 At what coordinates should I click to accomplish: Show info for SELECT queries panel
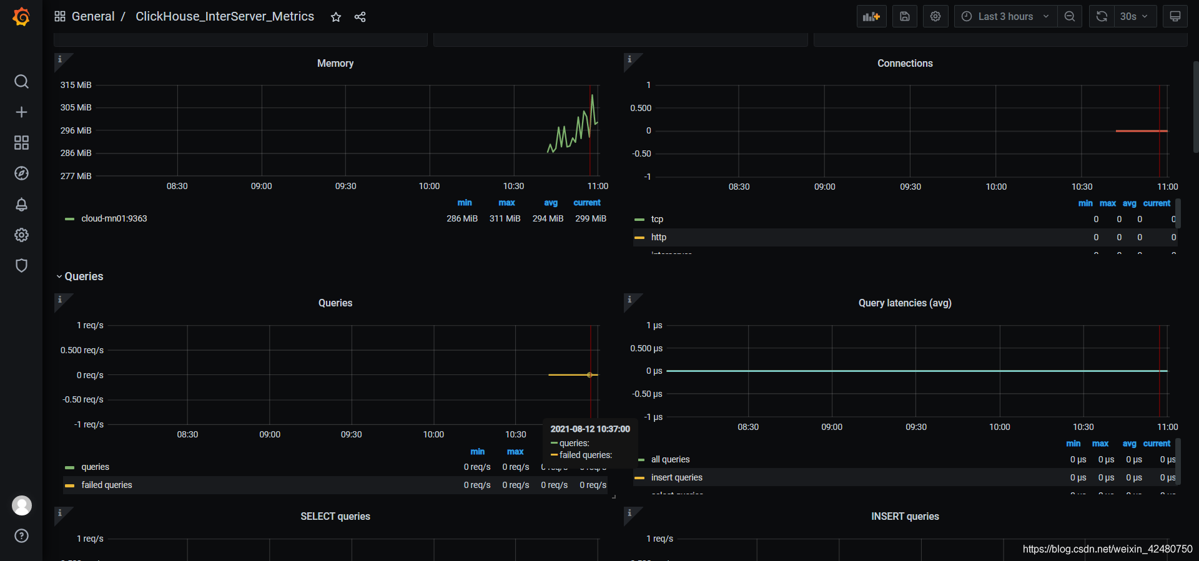(x=60, y=513)
